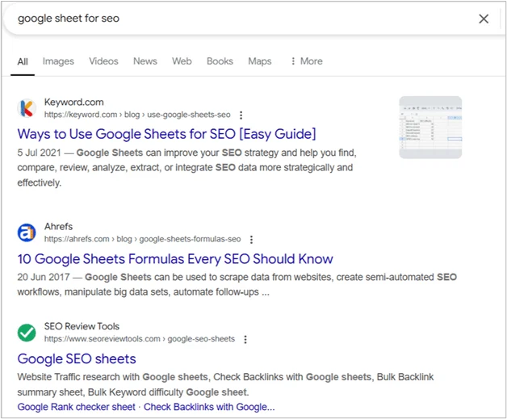Open '10 Google Sheets Formulas Every SEO Should Know'

pyautogui.click(x=175, y=259)
